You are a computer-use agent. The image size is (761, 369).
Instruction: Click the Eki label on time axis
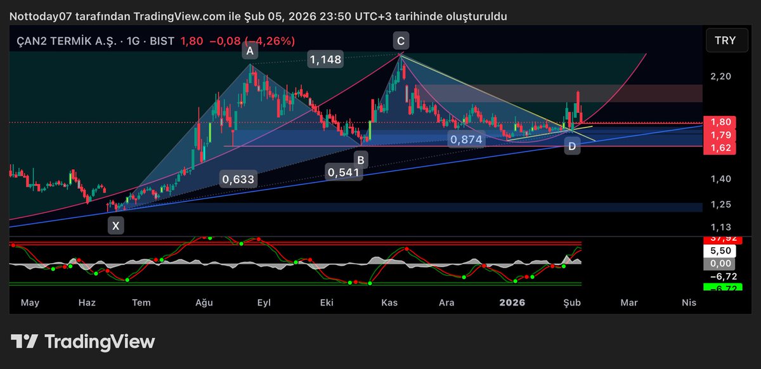[x=327, y=303]
